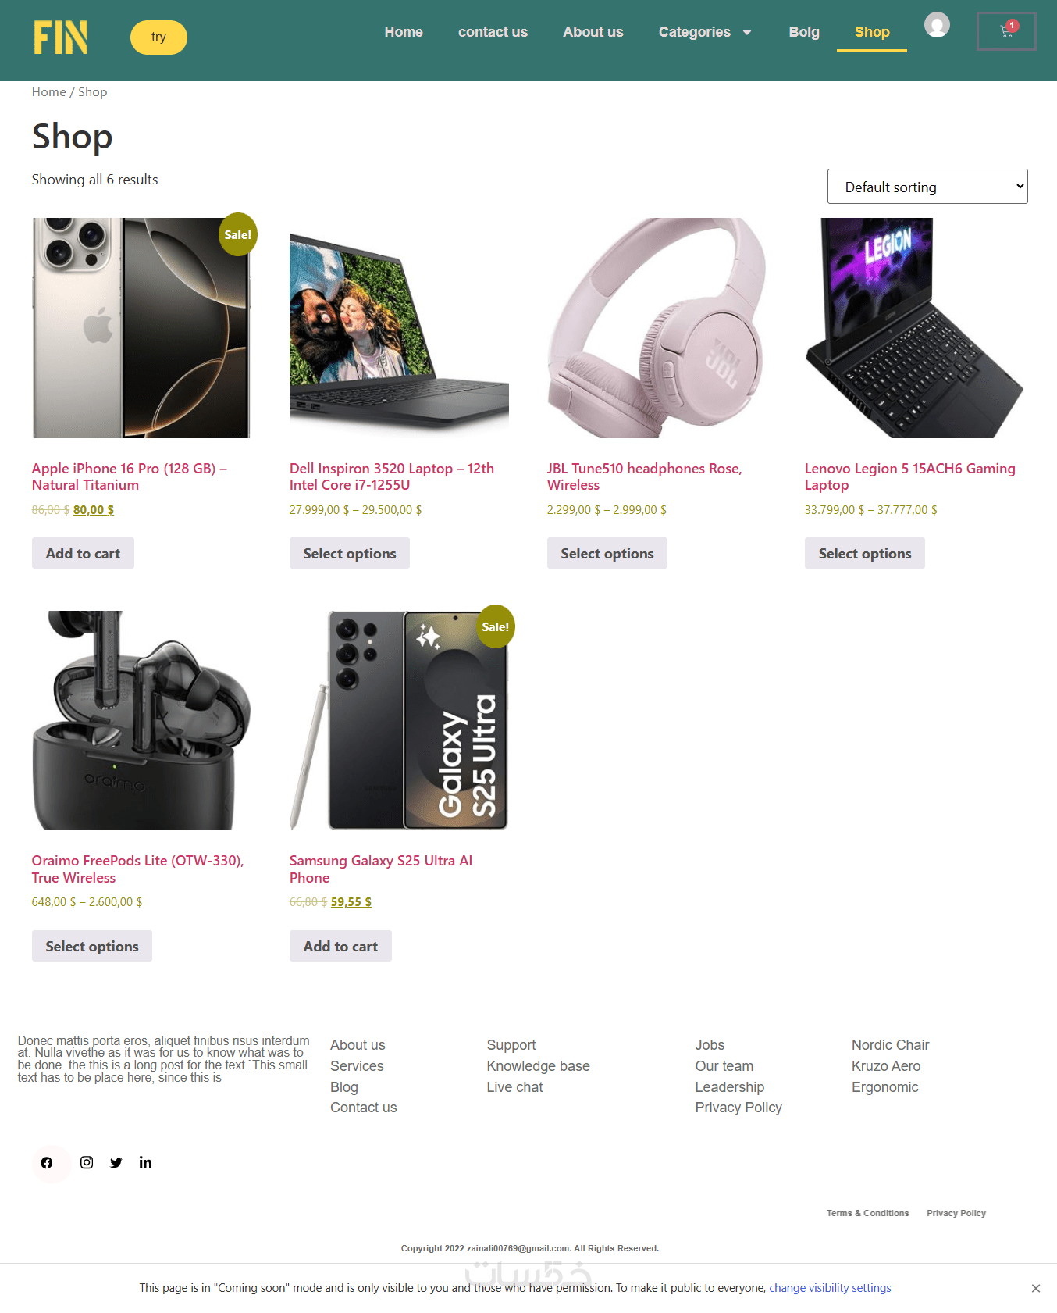Open the Terms & Conditions footer link
The height and width of the screenshot is (1313, 1057).
tap(867, 1213)
